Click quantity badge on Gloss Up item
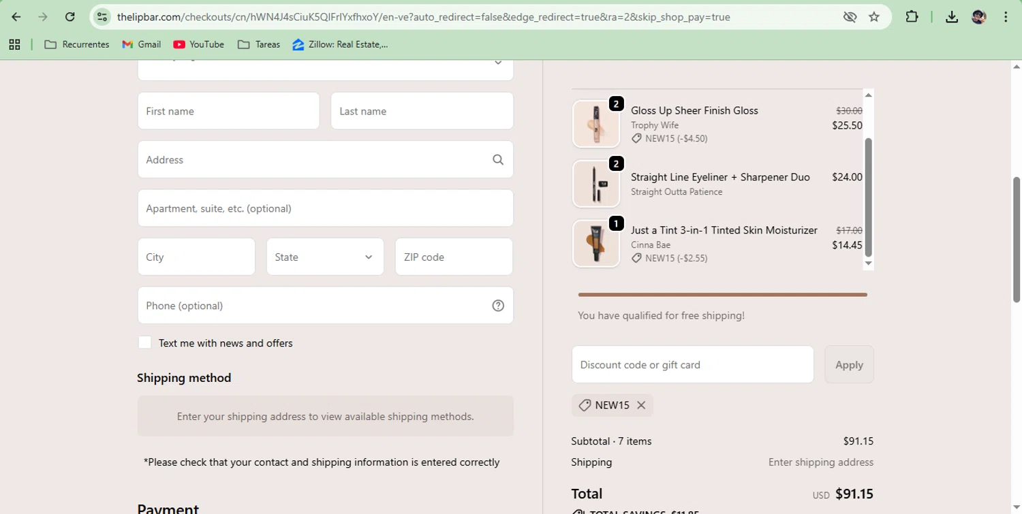This screenshot has width=1022, height=514. pyautogui.click(x=616, y=103)
